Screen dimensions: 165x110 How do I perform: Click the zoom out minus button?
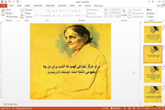point(142,108)
